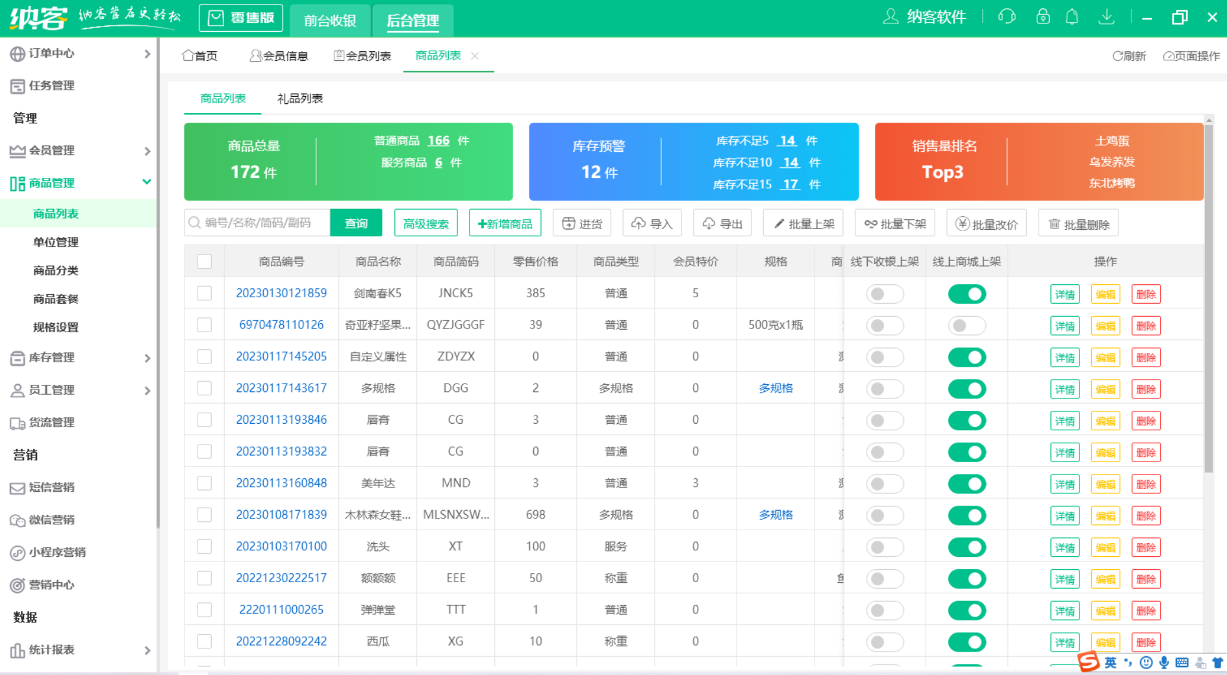Switch to the 礼品列表 tab

pos(300,99)
